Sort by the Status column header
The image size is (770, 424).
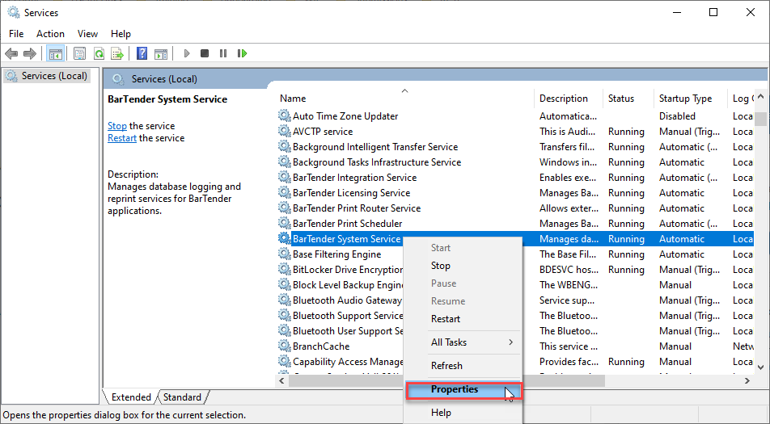[x=628, y=99]
